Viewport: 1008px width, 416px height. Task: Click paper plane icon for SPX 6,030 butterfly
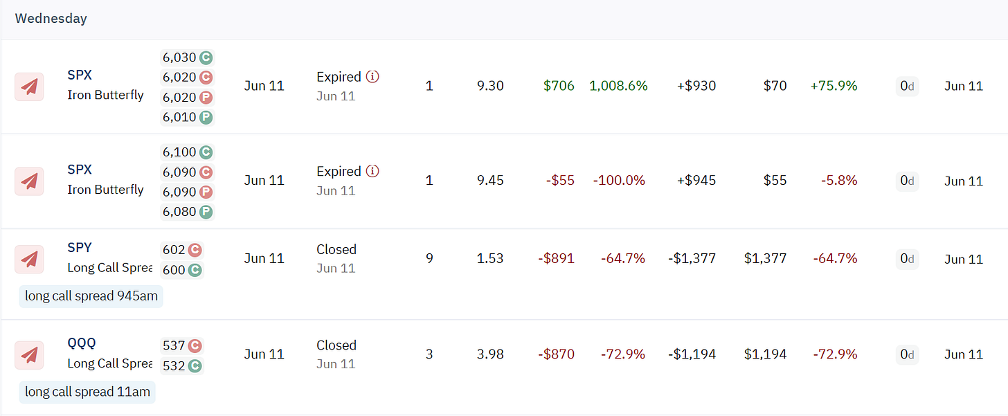pyautogui.click(x=29, y=87)
